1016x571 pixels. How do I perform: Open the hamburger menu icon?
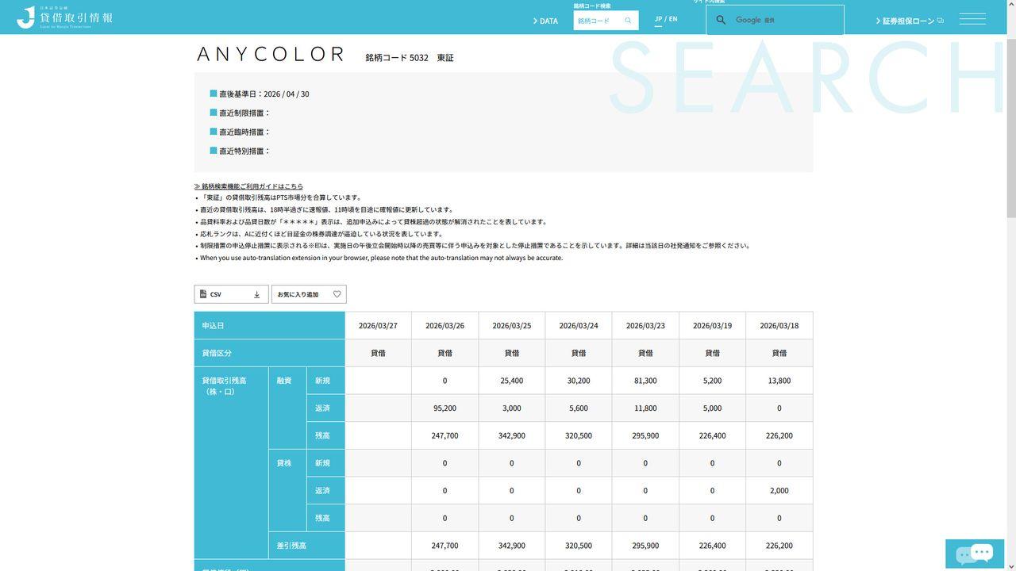972,19
